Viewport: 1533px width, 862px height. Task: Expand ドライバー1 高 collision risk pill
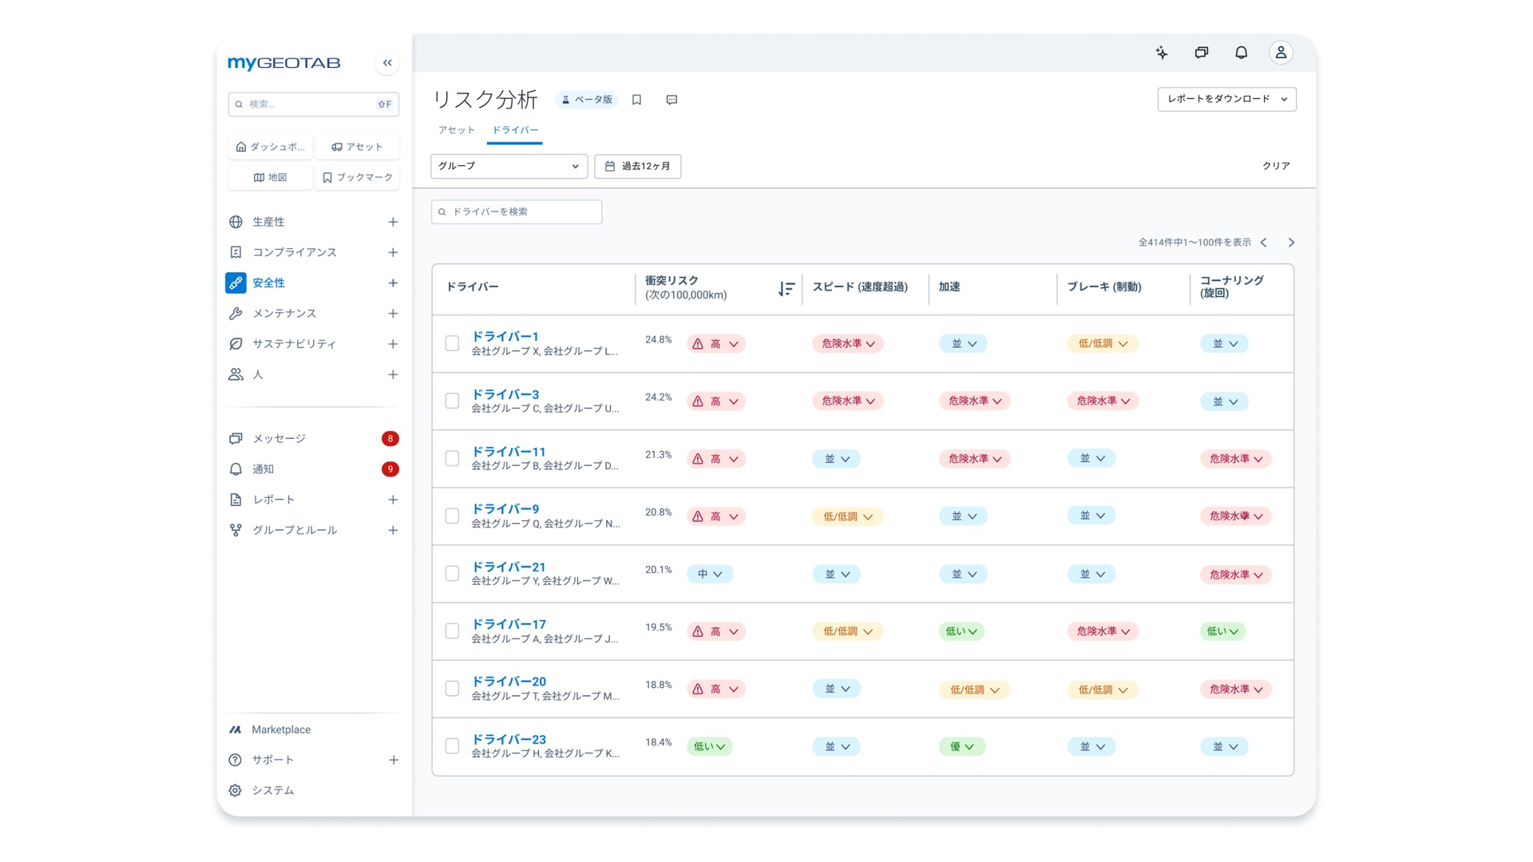click(x=716, y=344)
